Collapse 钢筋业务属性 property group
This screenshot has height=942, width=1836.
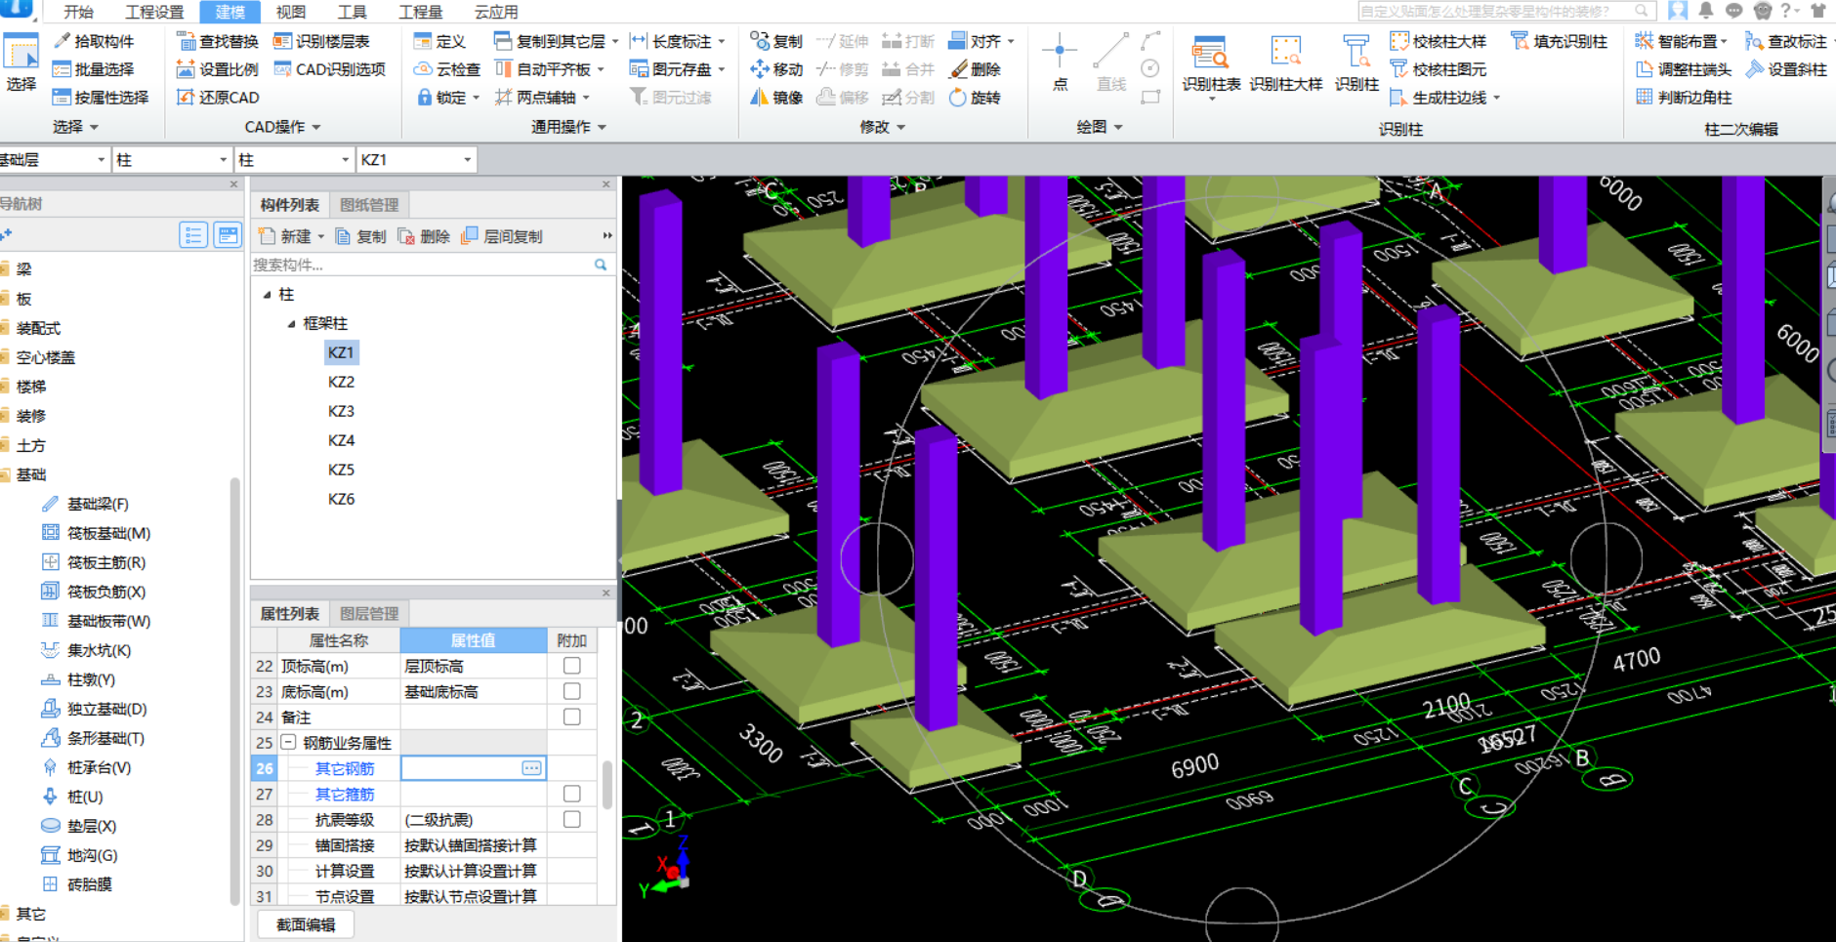(289, 742)
